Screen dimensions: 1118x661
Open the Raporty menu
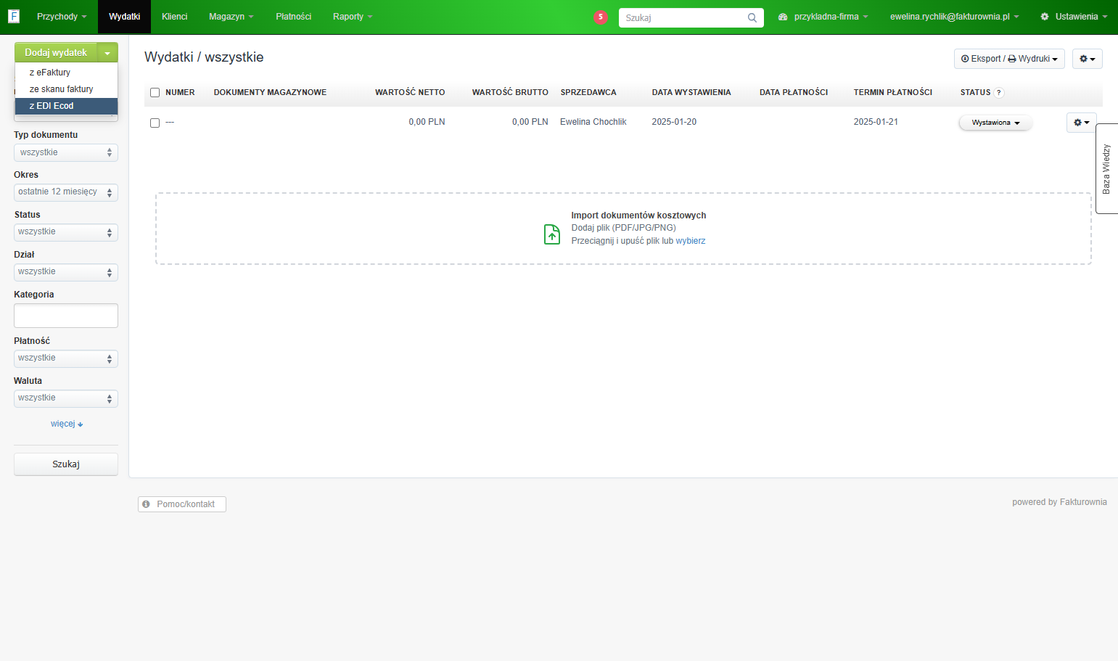[x=353, y=17]
